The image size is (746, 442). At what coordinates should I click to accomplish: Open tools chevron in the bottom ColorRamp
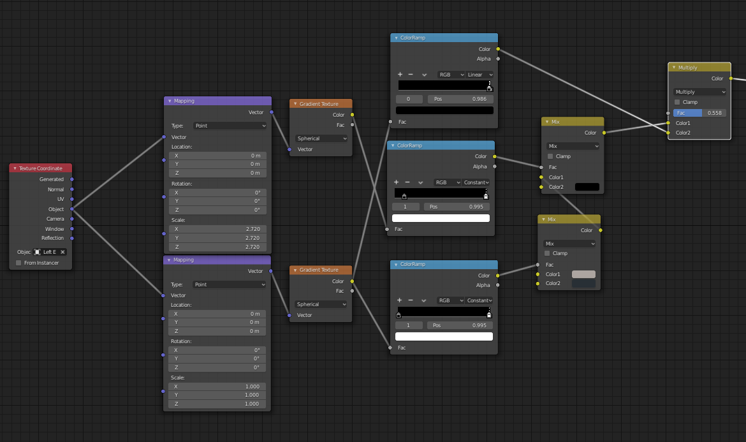(423, 300)
